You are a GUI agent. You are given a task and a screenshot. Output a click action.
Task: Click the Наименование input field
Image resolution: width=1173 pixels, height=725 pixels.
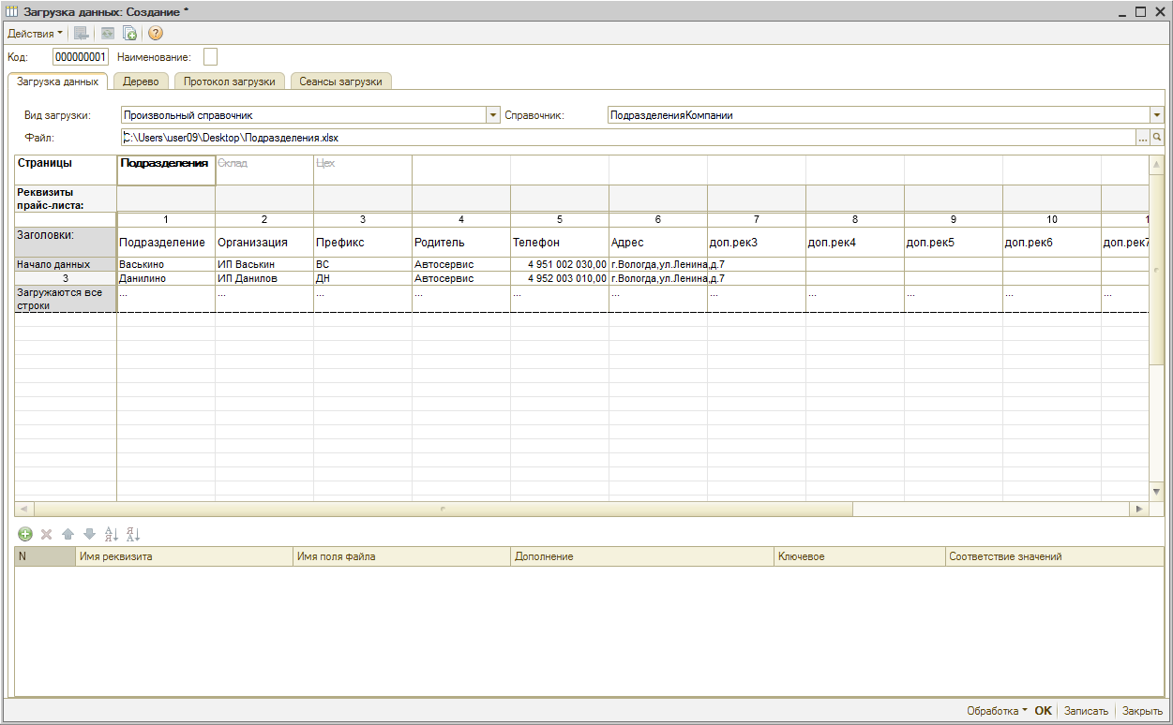point(210,57)
